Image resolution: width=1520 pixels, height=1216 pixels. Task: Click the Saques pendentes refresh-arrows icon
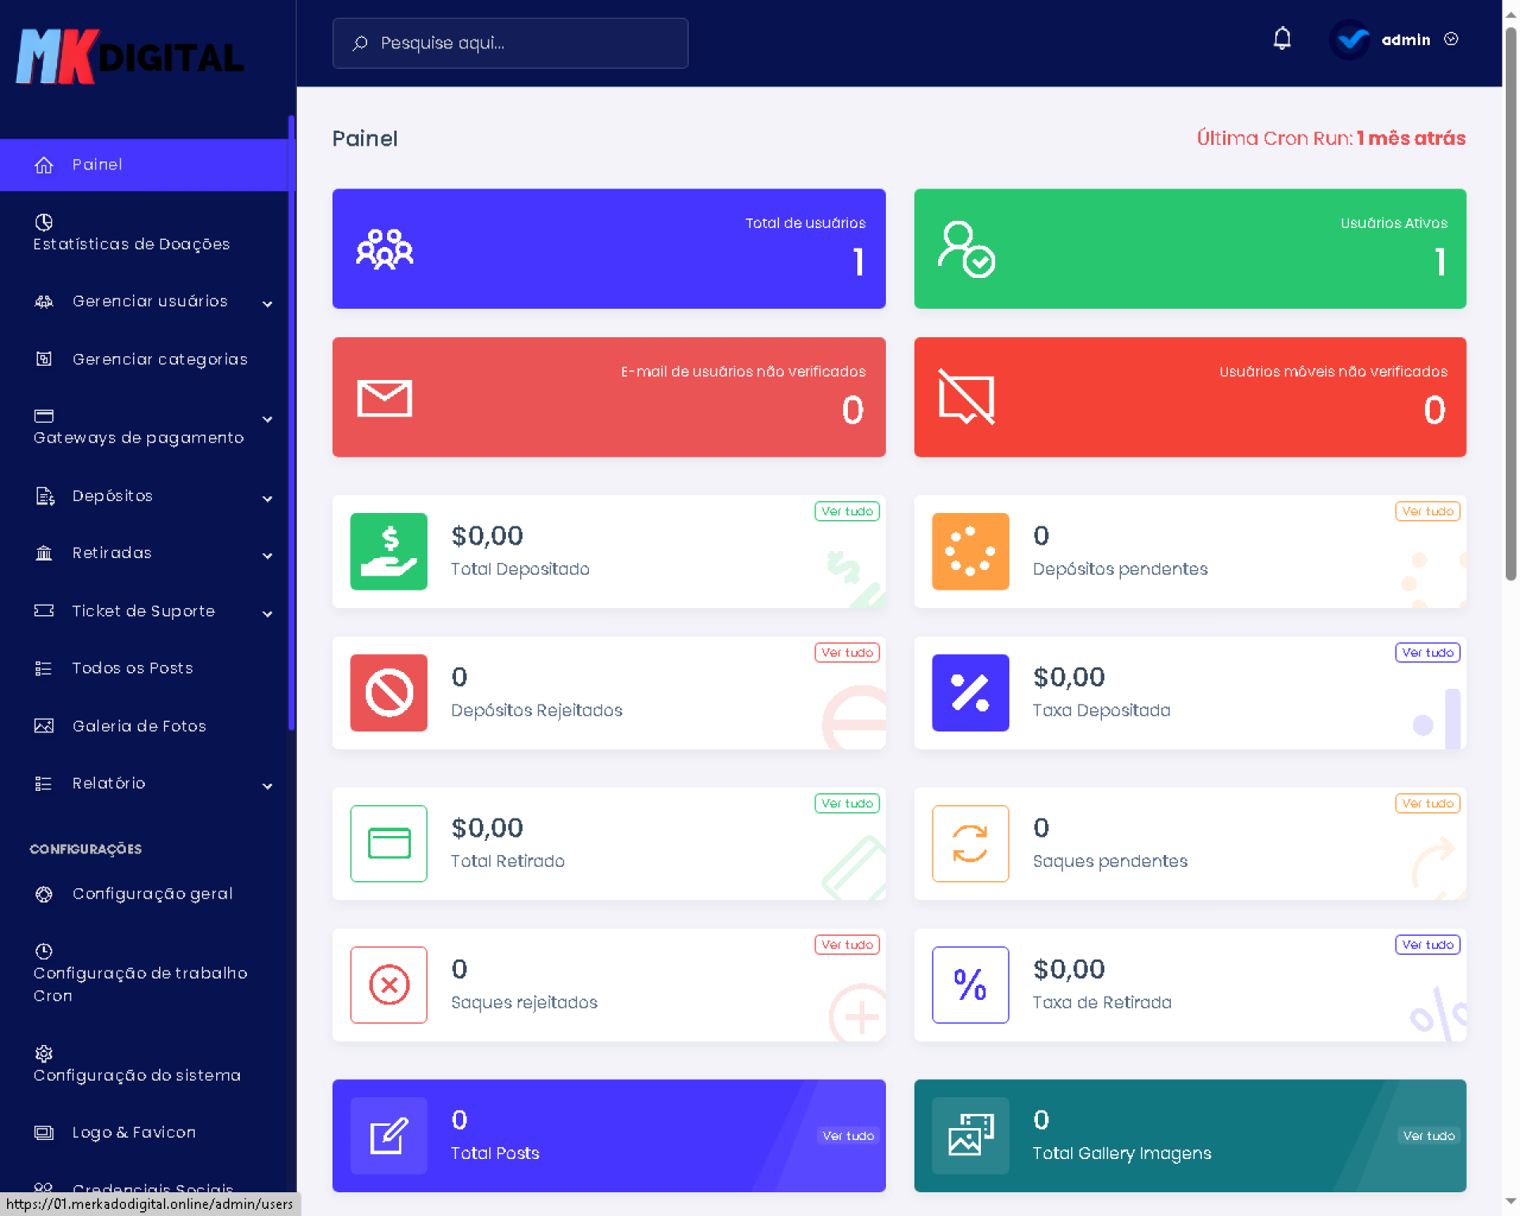pyautogui.click(x=970, y=843)
